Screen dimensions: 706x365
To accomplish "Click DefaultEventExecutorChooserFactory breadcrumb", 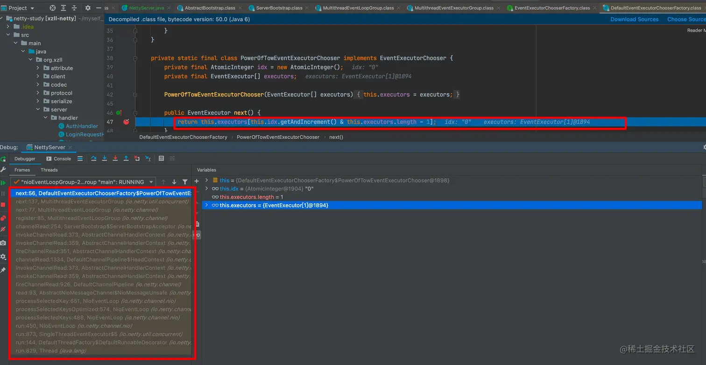I will (183, 137).
